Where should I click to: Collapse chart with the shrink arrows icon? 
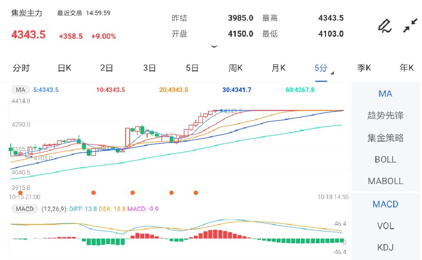(410, 25)
